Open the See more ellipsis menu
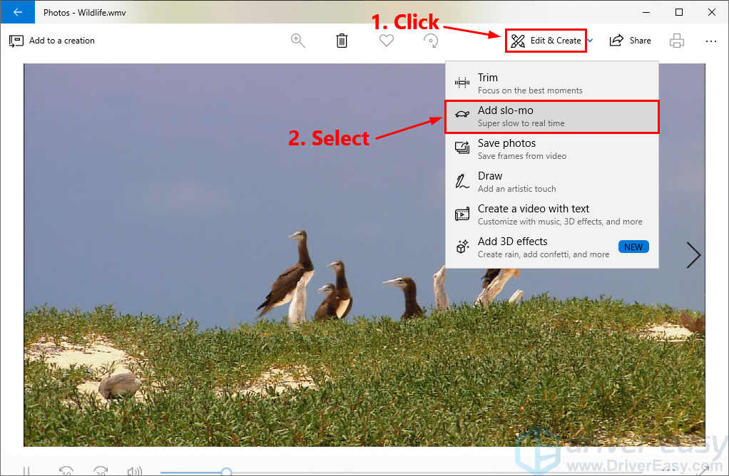The height and width of the screenshot is (476, 729). 710,41
